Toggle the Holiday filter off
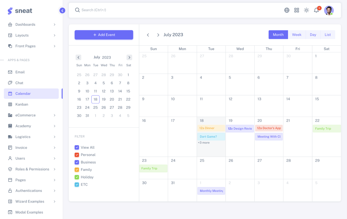347x219 pixels. point(77,177)
